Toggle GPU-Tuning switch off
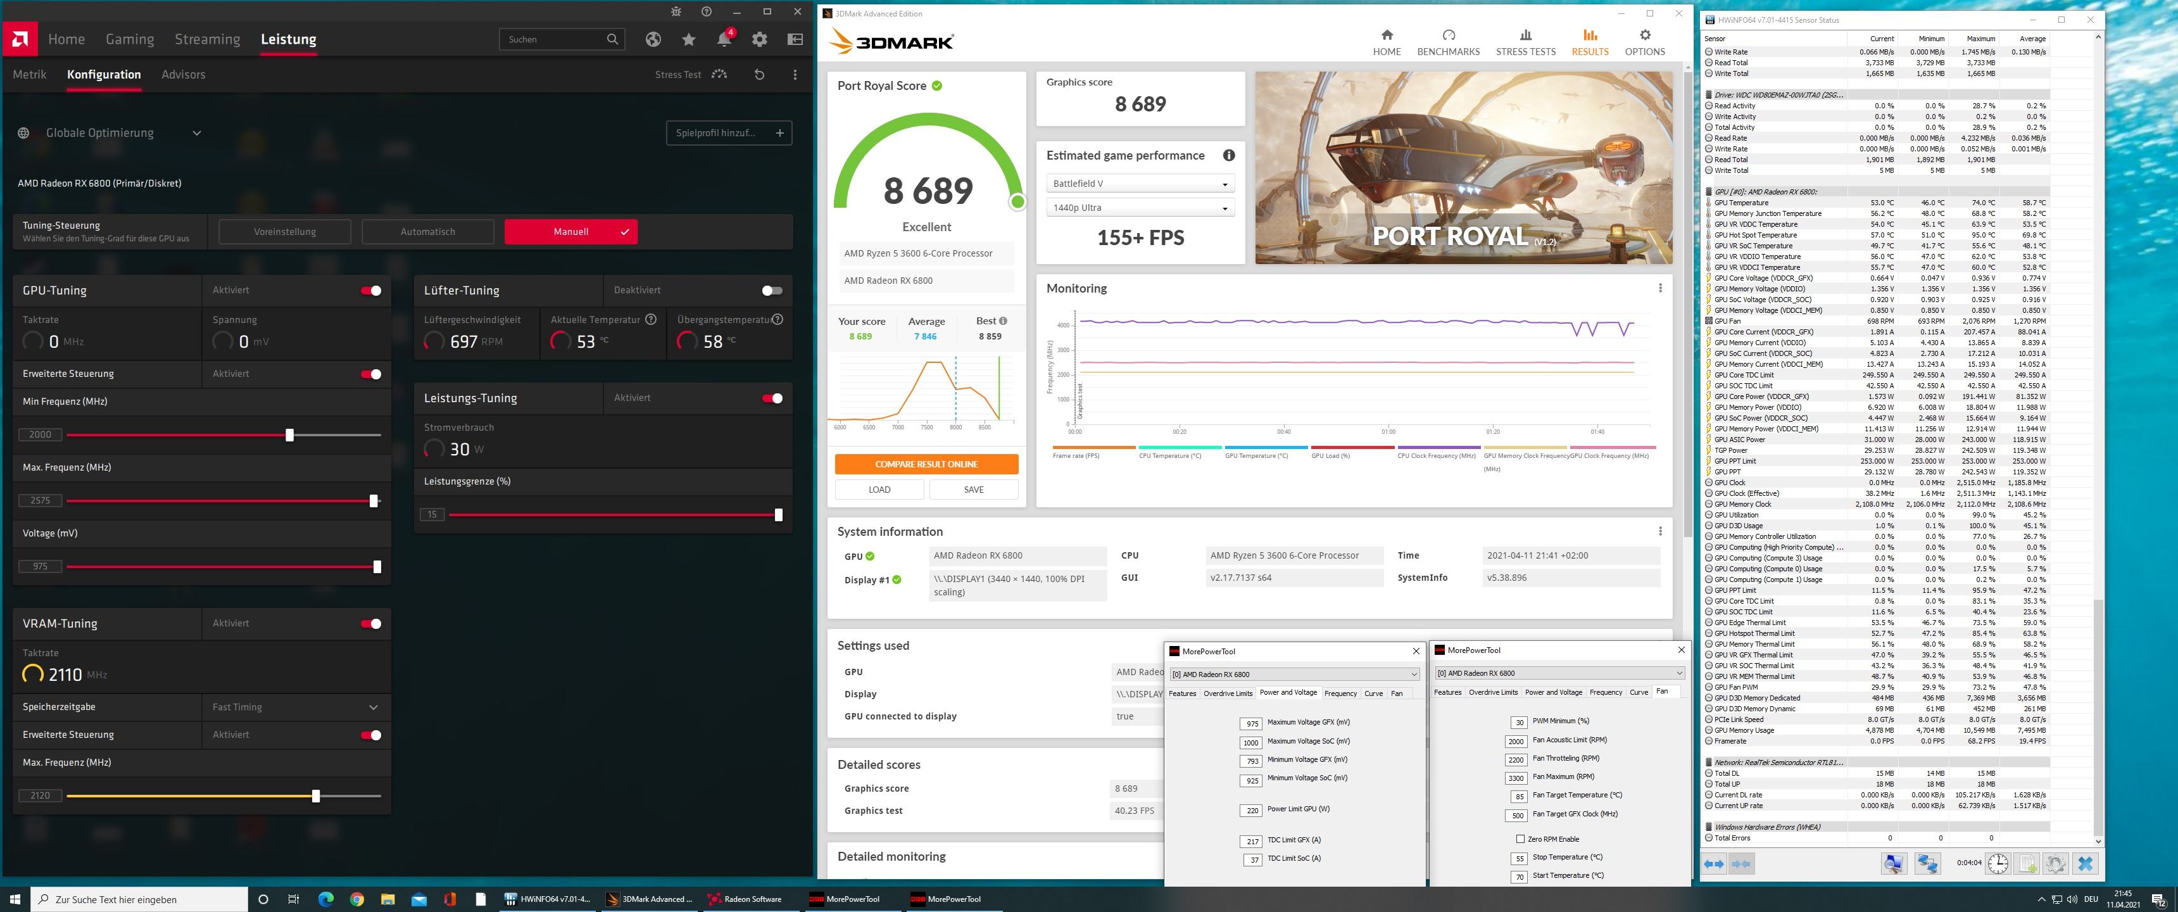This screenshot has height=912, width=2178. 371,290
